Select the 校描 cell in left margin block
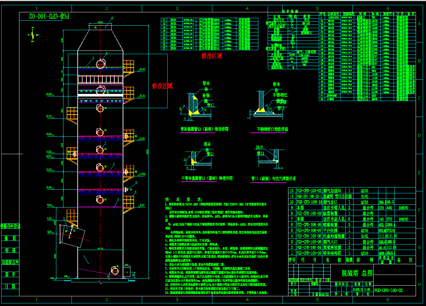Screen dimensions: 426x306 coord(10,250)
